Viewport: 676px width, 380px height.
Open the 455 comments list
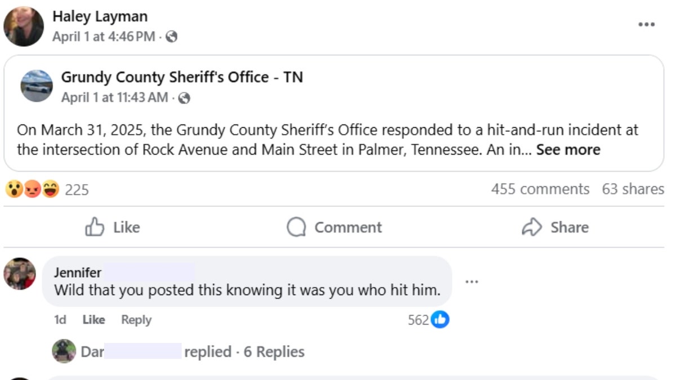pos(540,189)
